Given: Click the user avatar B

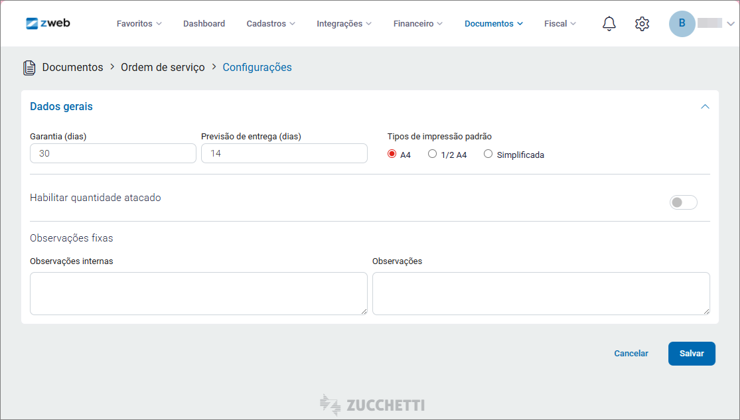Looking at the screenshot, I should pos(682,23).
